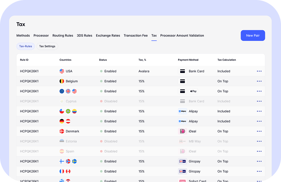This screenshot has width=281, height=182.
Task: Open the three-dots menu for Spain row
Action: tap(259, 151)
